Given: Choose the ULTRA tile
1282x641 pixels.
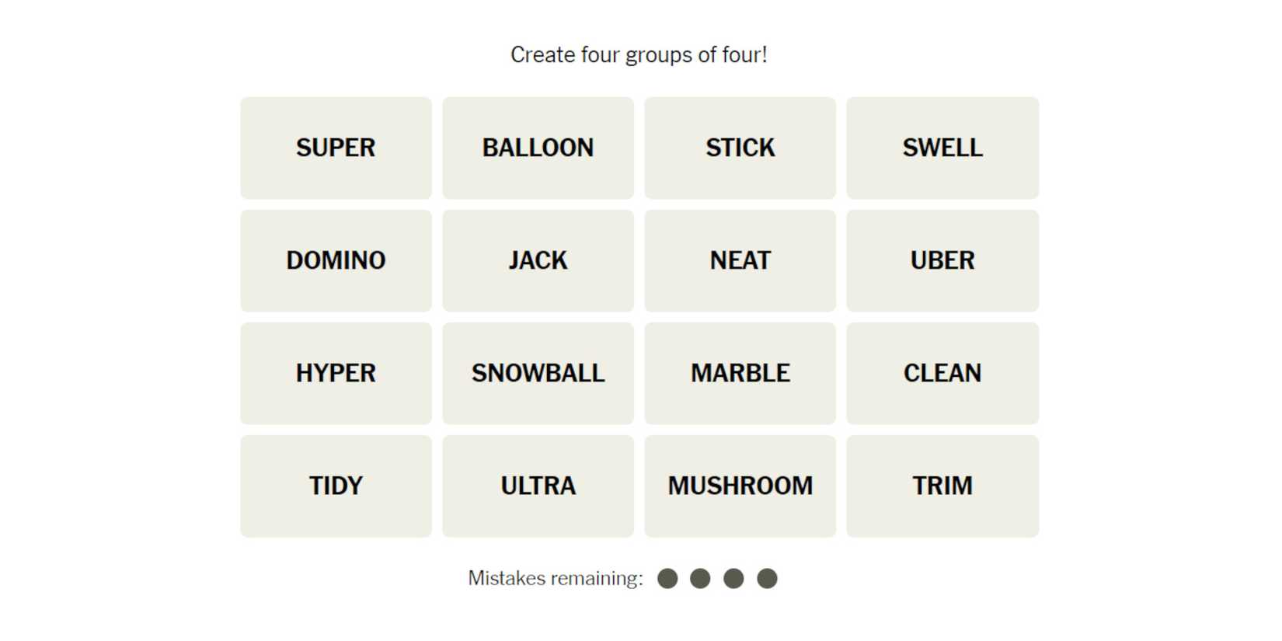Looking at the screenshot, I should coord(538,486).
